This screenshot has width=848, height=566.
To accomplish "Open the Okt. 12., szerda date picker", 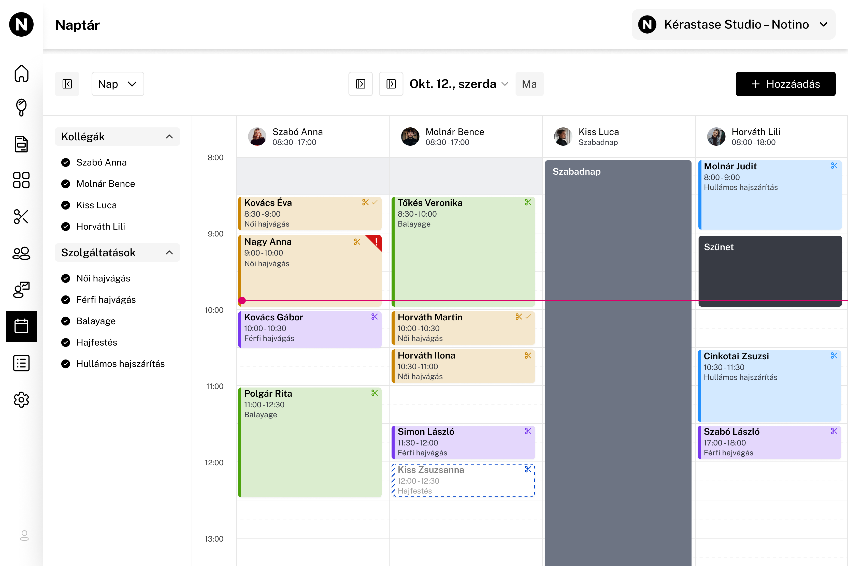I will point(459,84).
